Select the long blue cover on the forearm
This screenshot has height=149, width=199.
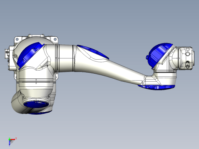tap(93, 52)
